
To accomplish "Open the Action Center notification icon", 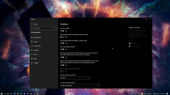I will 167,94.
